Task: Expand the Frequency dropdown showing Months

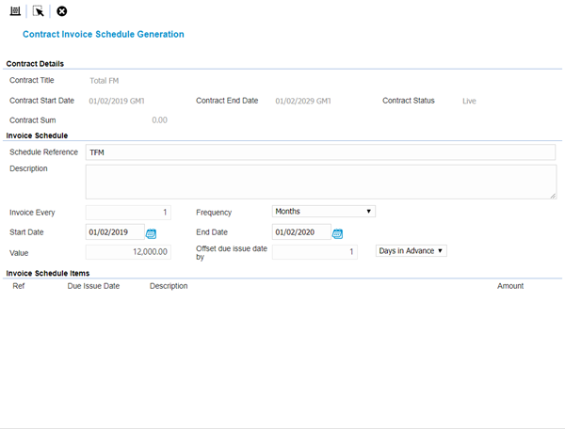Action: pos(324,212)
